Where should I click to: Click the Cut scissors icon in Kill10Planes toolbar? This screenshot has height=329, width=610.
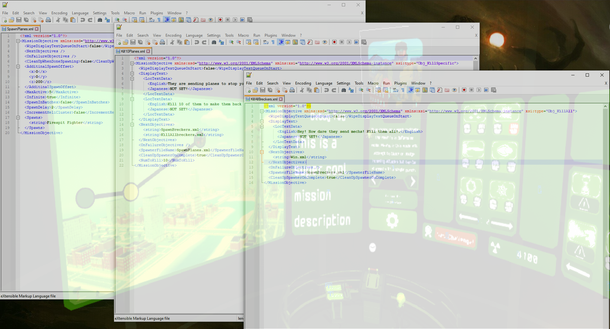[172, 42]
